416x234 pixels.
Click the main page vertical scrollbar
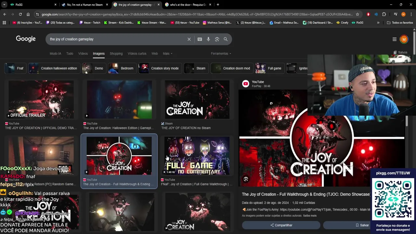pyautogui.click(x=414, y=42)
